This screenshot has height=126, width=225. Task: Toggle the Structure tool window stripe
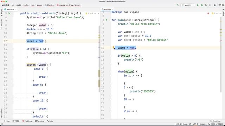coord(1,24)
